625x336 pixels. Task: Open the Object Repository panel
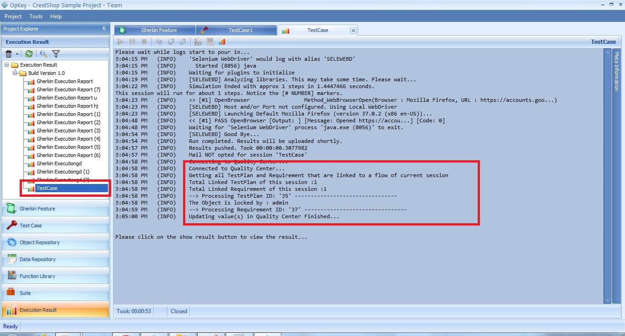point(55,242)
